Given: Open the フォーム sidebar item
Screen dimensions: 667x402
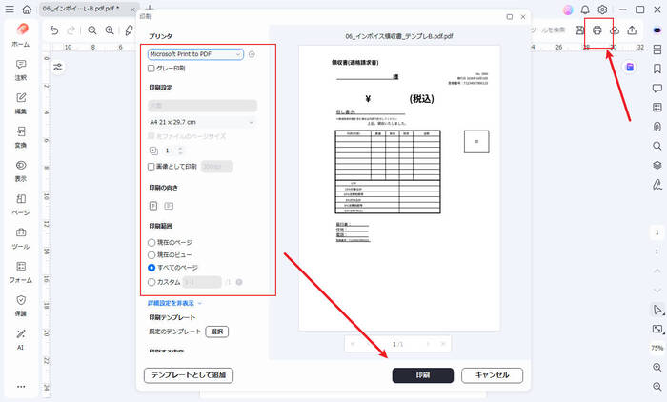Looking at the screenshot, I should 21,272.
